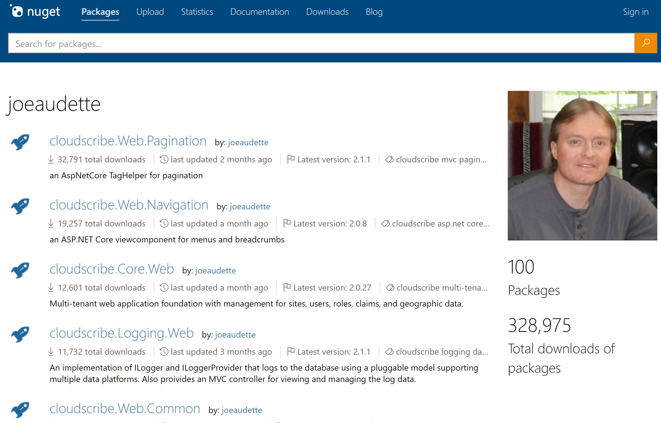Open the cloudscribe.Logging.Web package
Image resolution: width=661 pixels, height=423 pixels.
(x=122, y=333)
